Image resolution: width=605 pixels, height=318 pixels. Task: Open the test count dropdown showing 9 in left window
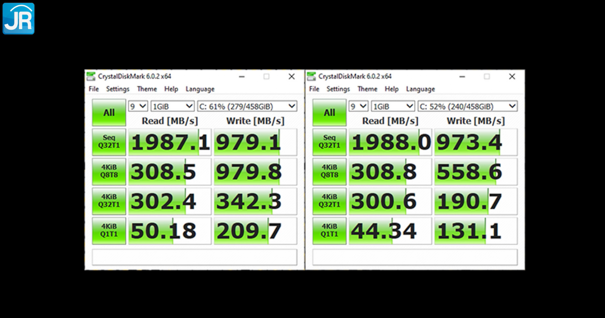(137, 106)
